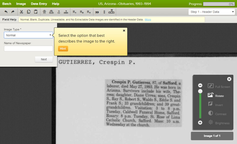Click the zoom slider handle

click(200, 91)
